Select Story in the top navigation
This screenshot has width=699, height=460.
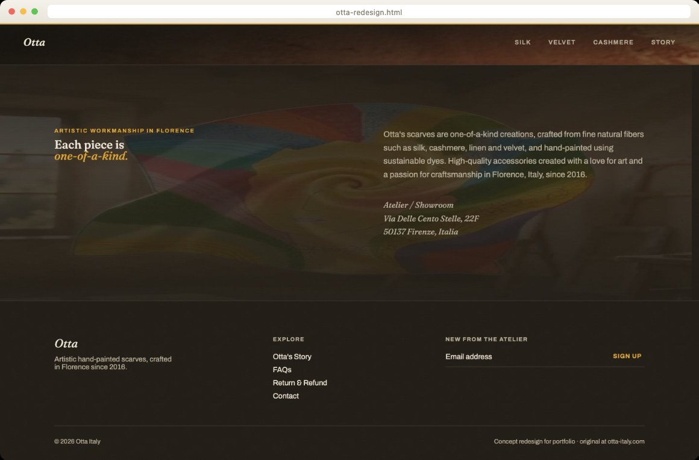(663, 42)
